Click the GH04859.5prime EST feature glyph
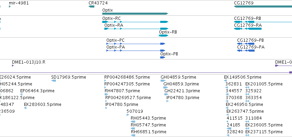The height and width of the screenshot is (137, 292). [x=163, y=81]
